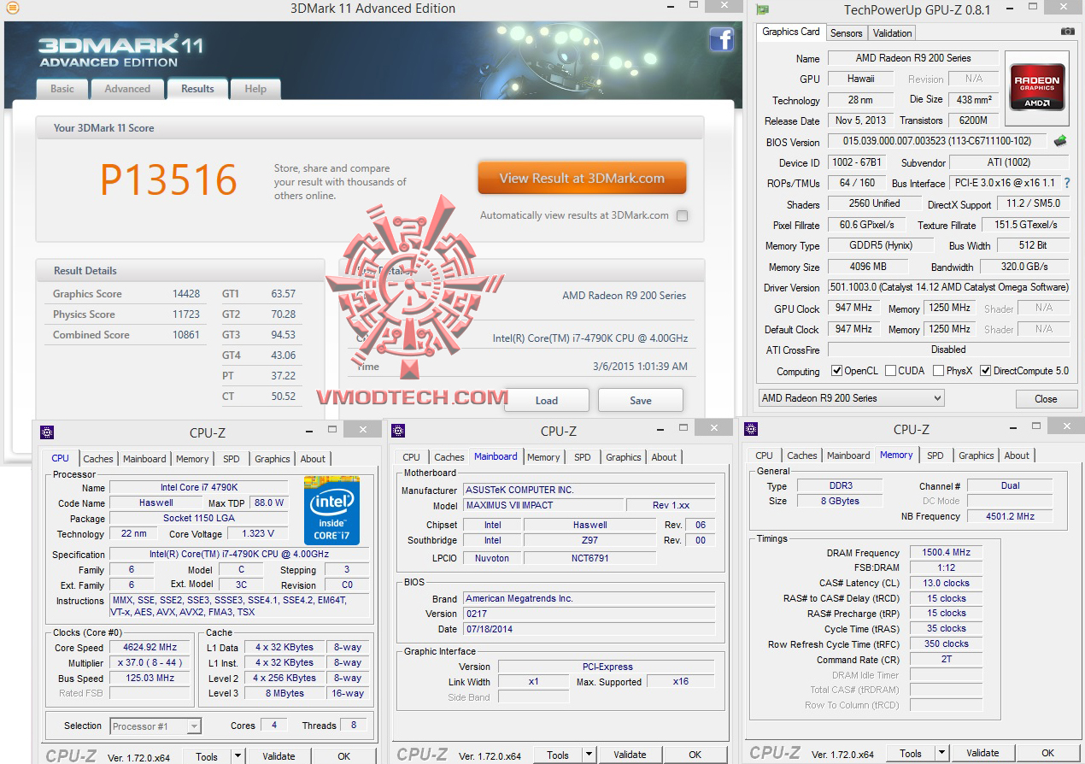
Task: Click Validate in the CPU-Z CPU window
Action: pos(279,756)
